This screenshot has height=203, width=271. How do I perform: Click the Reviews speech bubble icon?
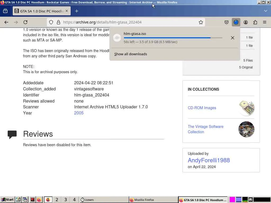(12, 135)
